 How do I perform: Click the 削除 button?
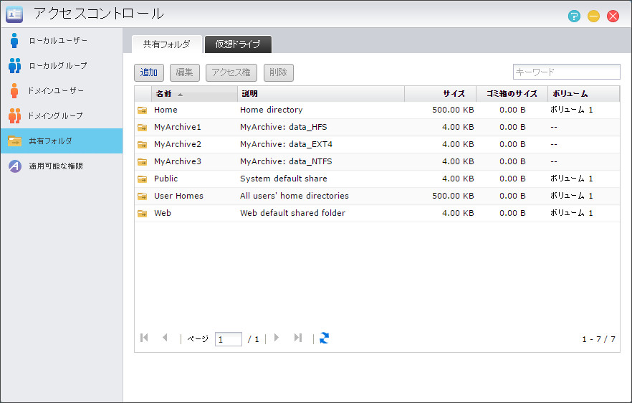[x=279, y=72]
